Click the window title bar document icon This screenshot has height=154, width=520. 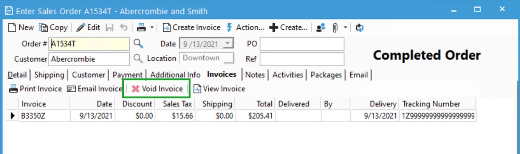pyautogui.click(x=9, y=11)
